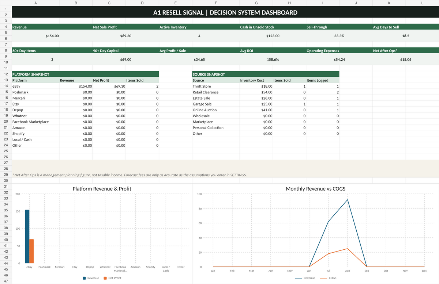Click the Estate Sale source cell
Screen dimensions: 439x284
tap(215, 98)
